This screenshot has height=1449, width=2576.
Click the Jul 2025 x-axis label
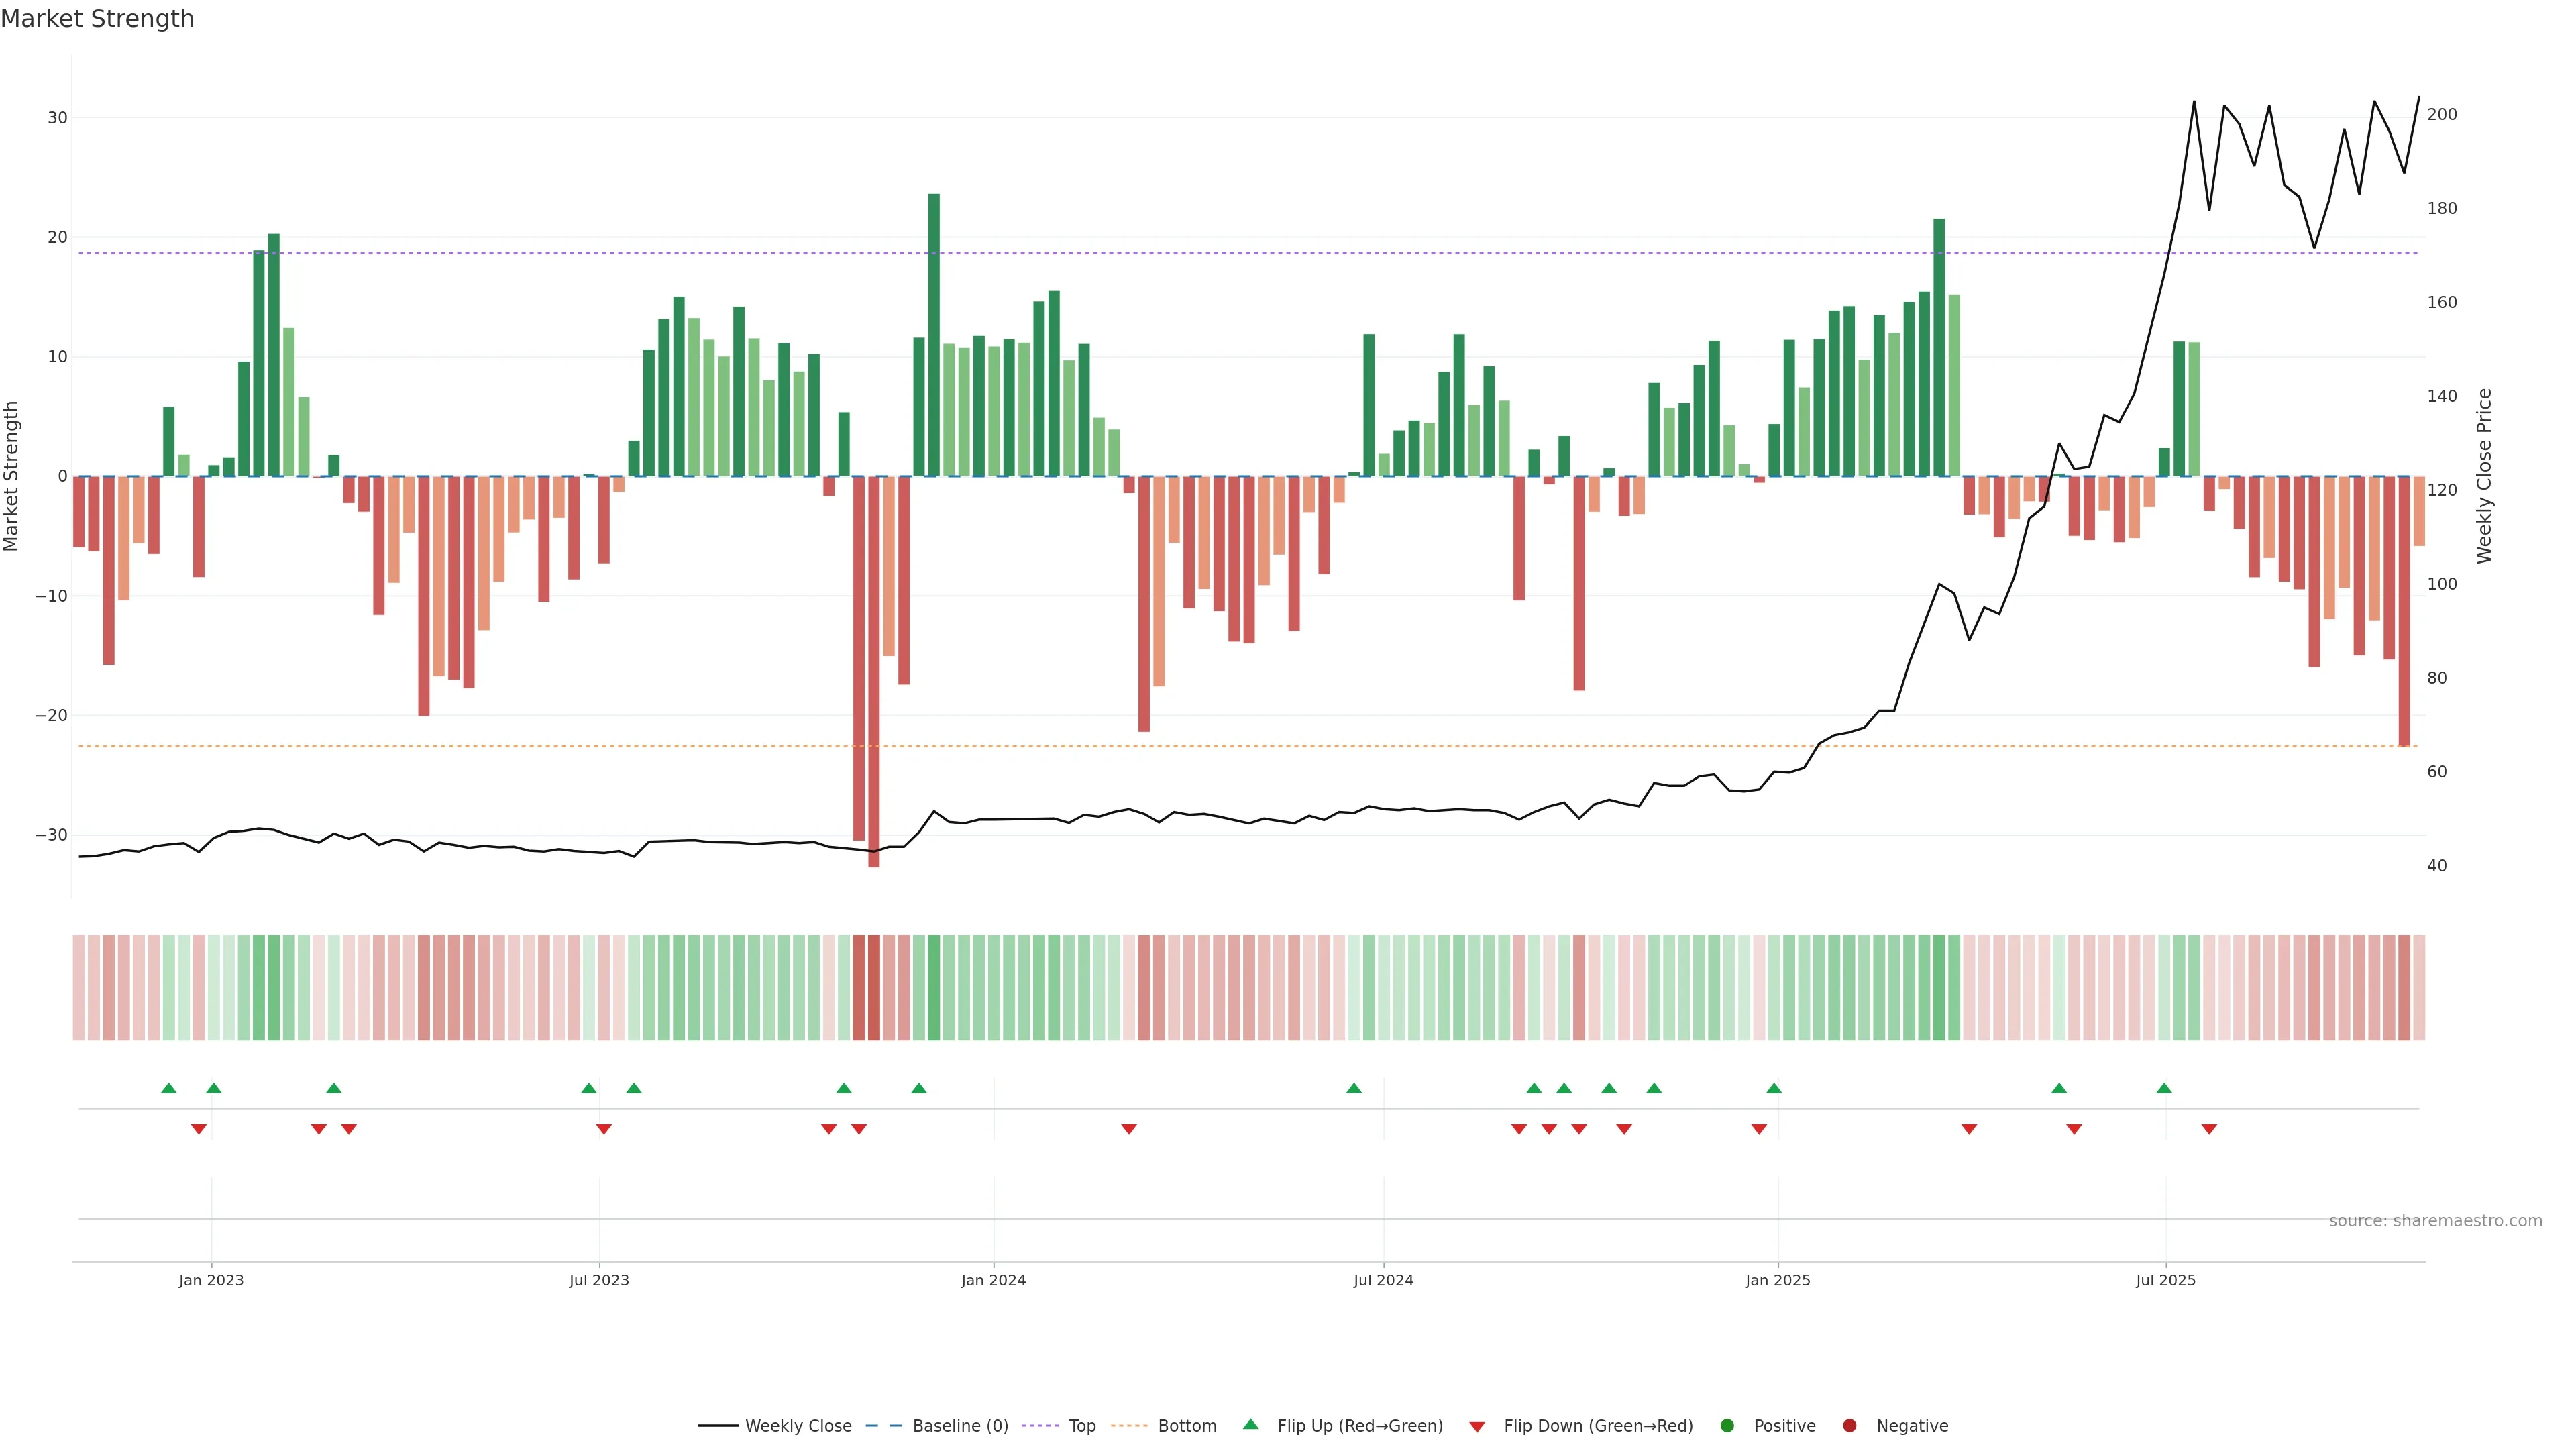(x=2165, y=1280)
